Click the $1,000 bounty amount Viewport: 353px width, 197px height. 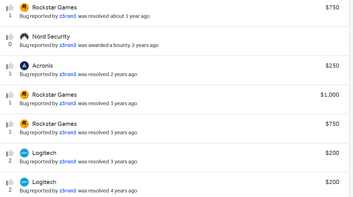330,95
